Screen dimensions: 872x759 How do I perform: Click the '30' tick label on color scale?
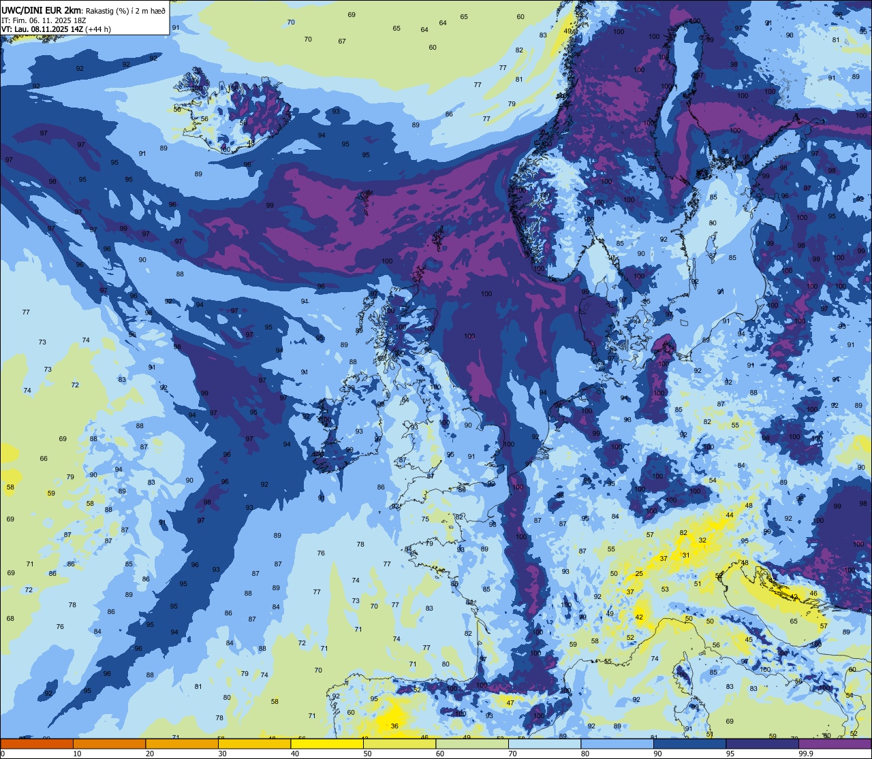tap(222, 754)
